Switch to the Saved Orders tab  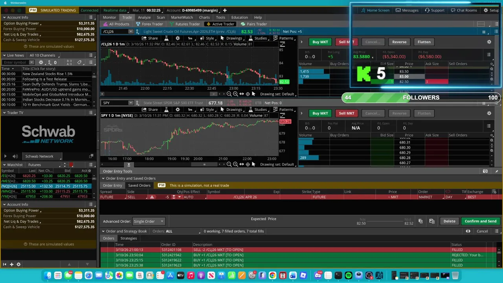tap(139, 186)
